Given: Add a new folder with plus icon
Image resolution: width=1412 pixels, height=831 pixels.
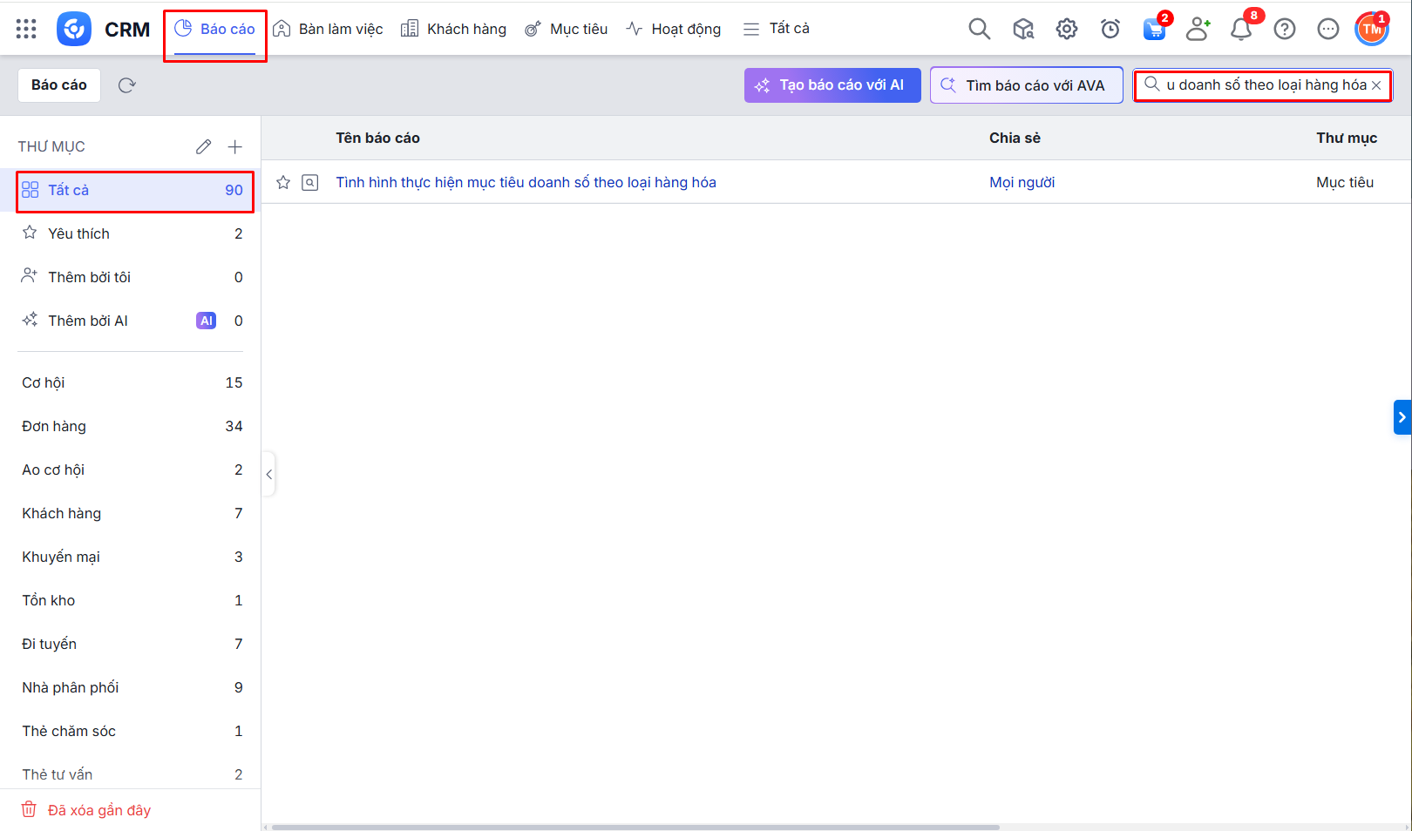Looking at the screenshot, I should pos(234,146).
